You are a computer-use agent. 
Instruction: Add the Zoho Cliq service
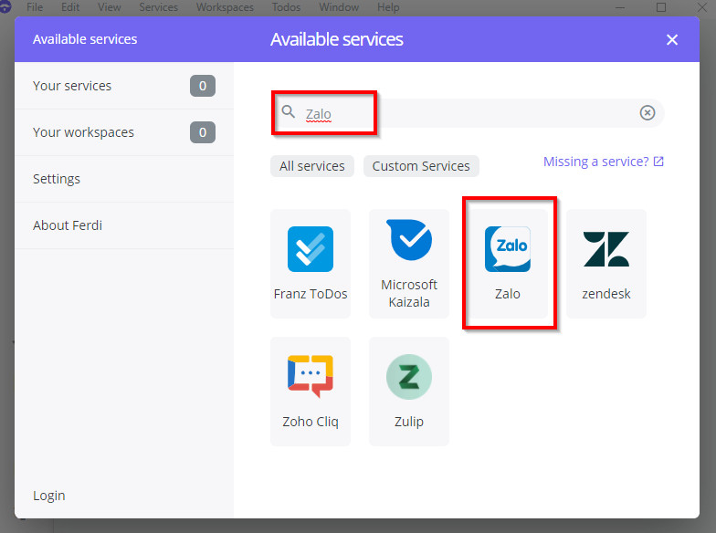click(x=311, y=392)
